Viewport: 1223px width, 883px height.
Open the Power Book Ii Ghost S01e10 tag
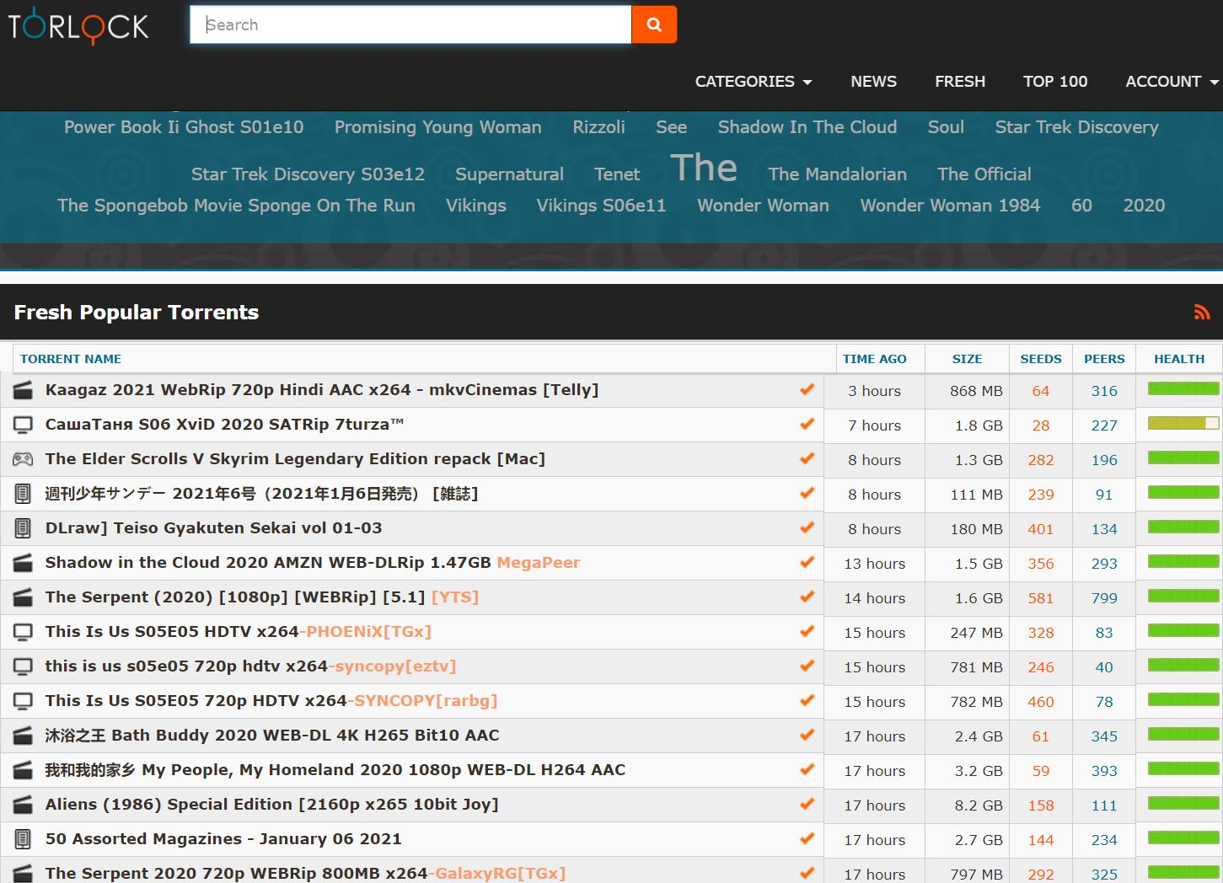(184, 127)
